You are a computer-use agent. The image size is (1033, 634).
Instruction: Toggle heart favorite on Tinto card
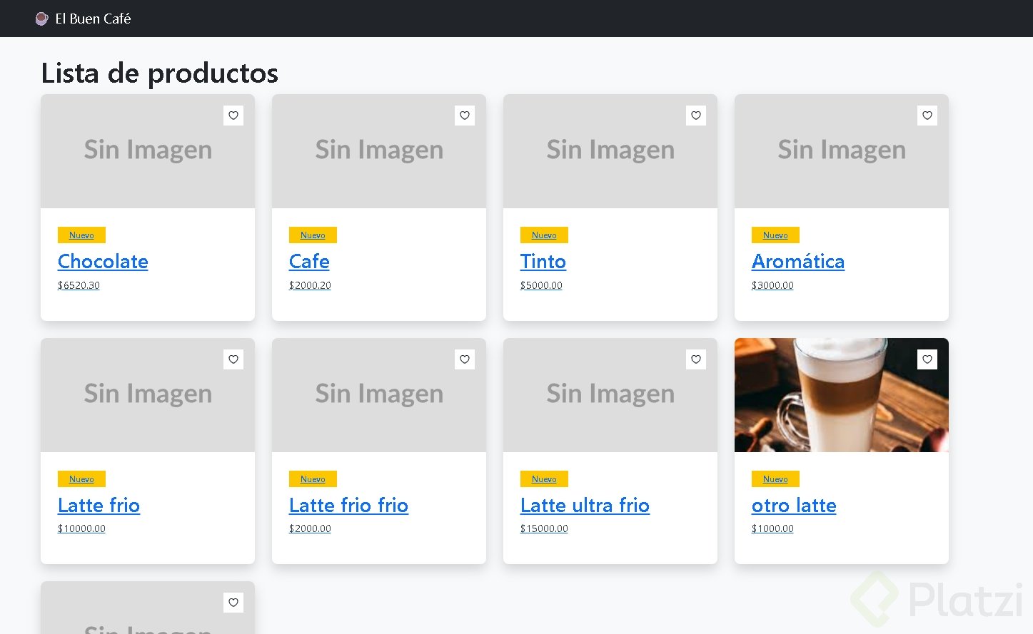[696, 116]
